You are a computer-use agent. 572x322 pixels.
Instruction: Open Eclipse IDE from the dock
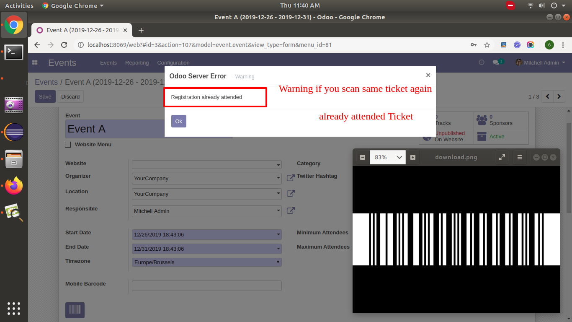tap(14, 132)
